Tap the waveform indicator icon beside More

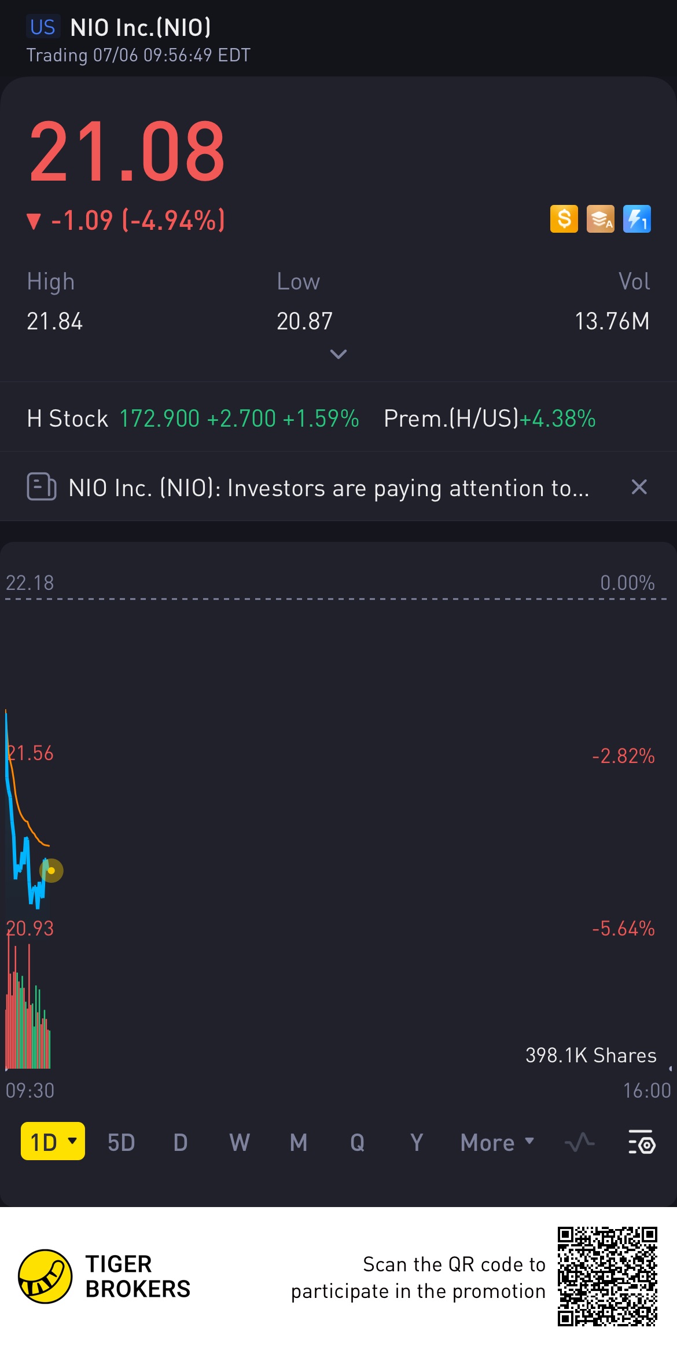coord(579,1142)
